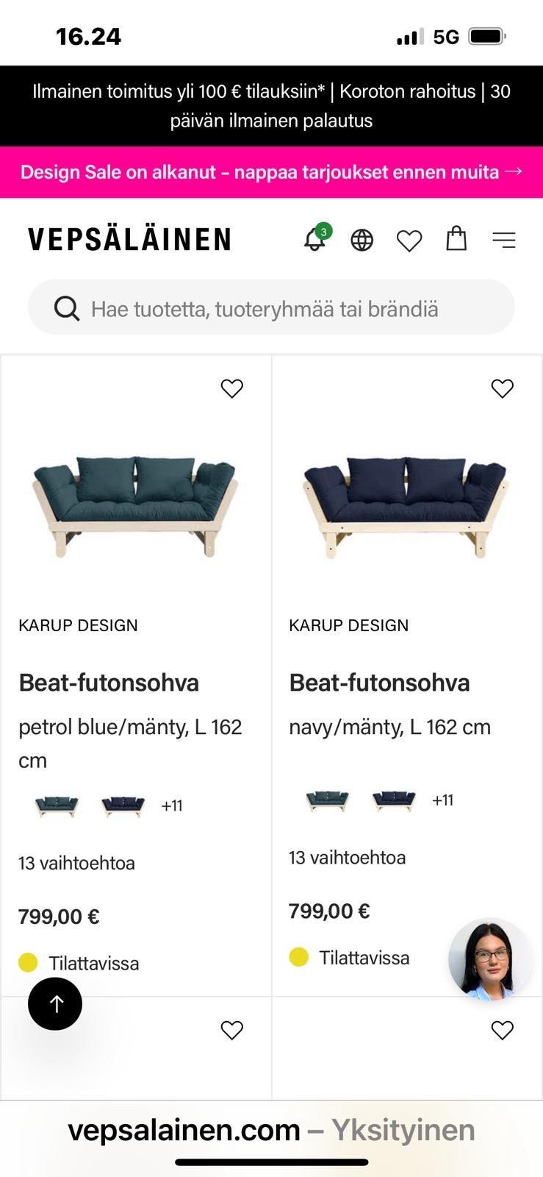
Task: Tap the scroll-to-top arrow button
Action: 55,1003
